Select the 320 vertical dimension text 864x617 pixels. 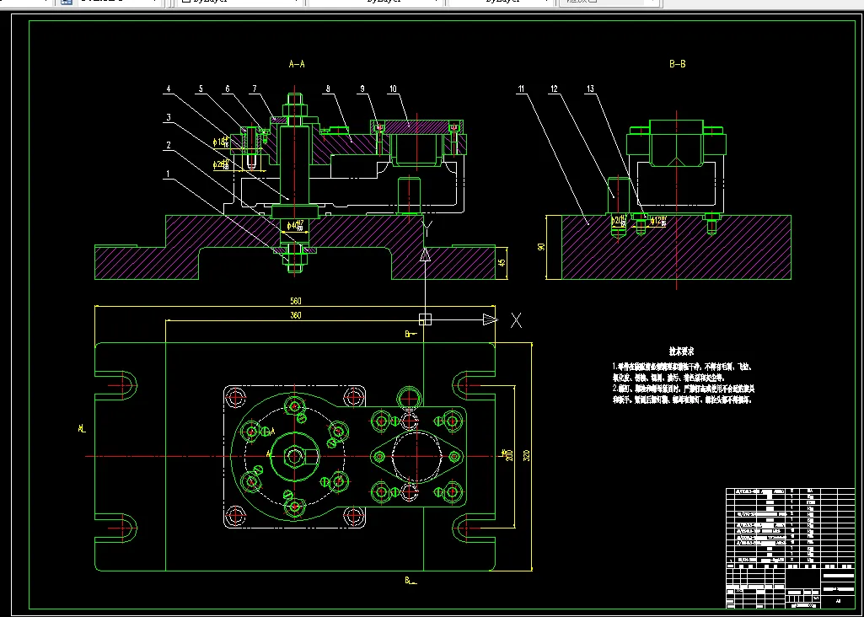tap(526, 456)
